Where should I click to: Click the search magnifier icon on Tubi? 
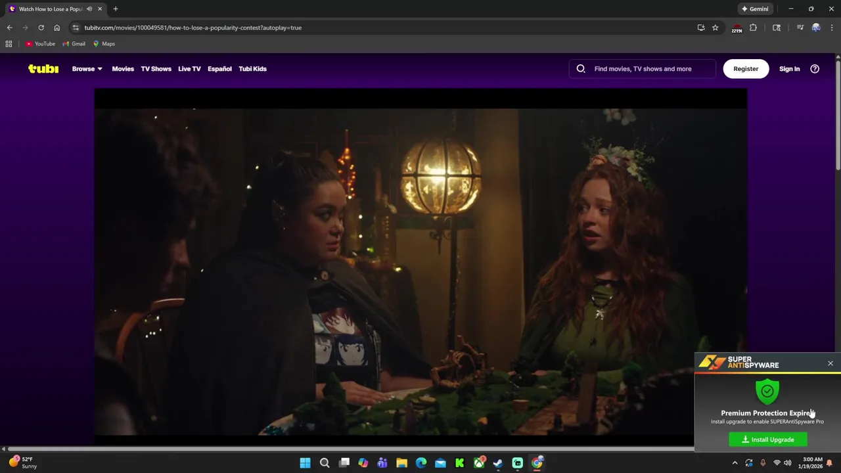tap(581, 68)
